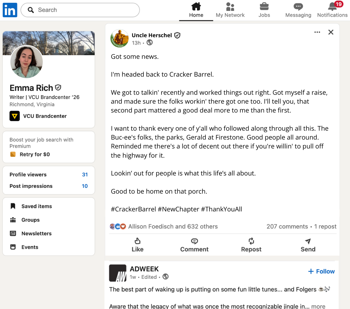Click the Groups people icon
Screen dimensions: 350x309
coord(13,220)
